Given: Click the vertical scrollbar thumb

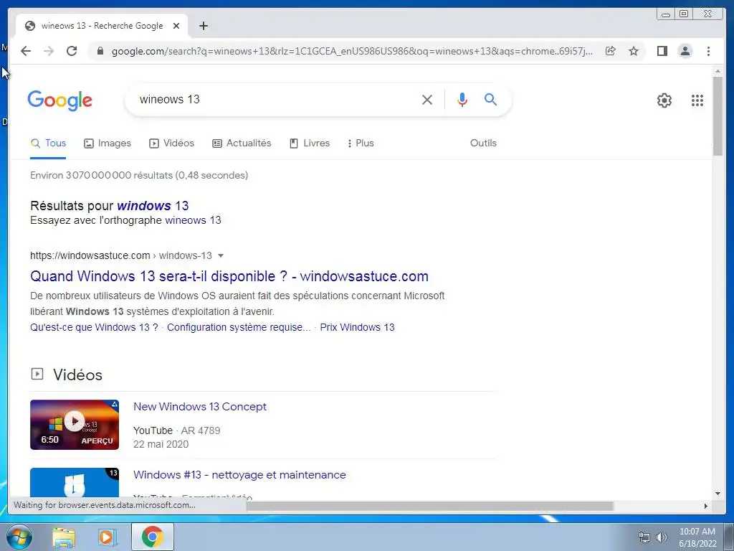Looking at the screenshot, I should point(718,116).
